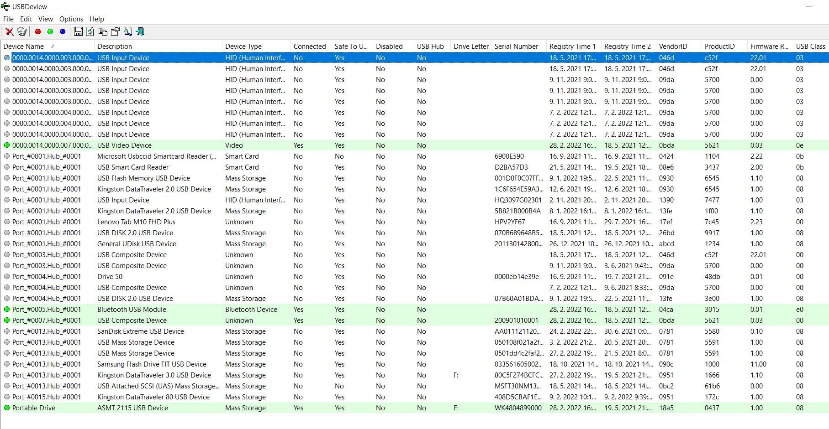
Task: Open the File menu
Action: click(8, 19)
